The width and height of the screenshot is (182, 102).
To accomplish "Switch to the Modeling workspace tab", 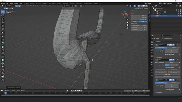I will 32,4.
